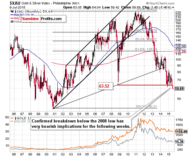Click year 04 on gold/silver panel time axis
188x157 pixels.
pos(79,154)
